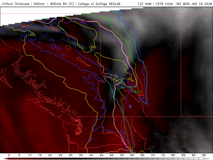Click the red '2840' label beside '4100'
Image resolution: width=213 pixels, height=160 pixels.
pyautogui.click(x=141, y=95)
